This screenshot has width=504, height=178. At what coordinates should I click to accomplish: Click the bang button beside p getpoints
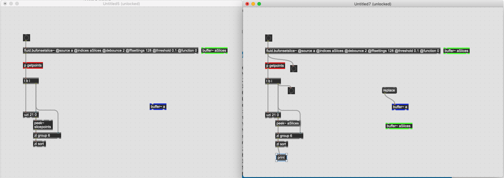tap(294, 69)
